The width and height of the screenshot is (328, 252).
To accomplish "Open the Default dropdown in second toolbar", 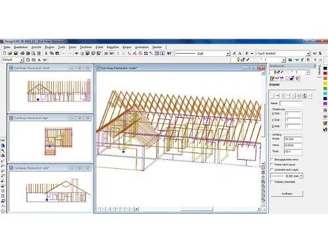I will coord(22,60).
